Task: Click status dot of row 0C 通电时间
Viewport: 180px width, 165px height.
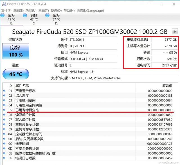Action: [x=4, y=144]
